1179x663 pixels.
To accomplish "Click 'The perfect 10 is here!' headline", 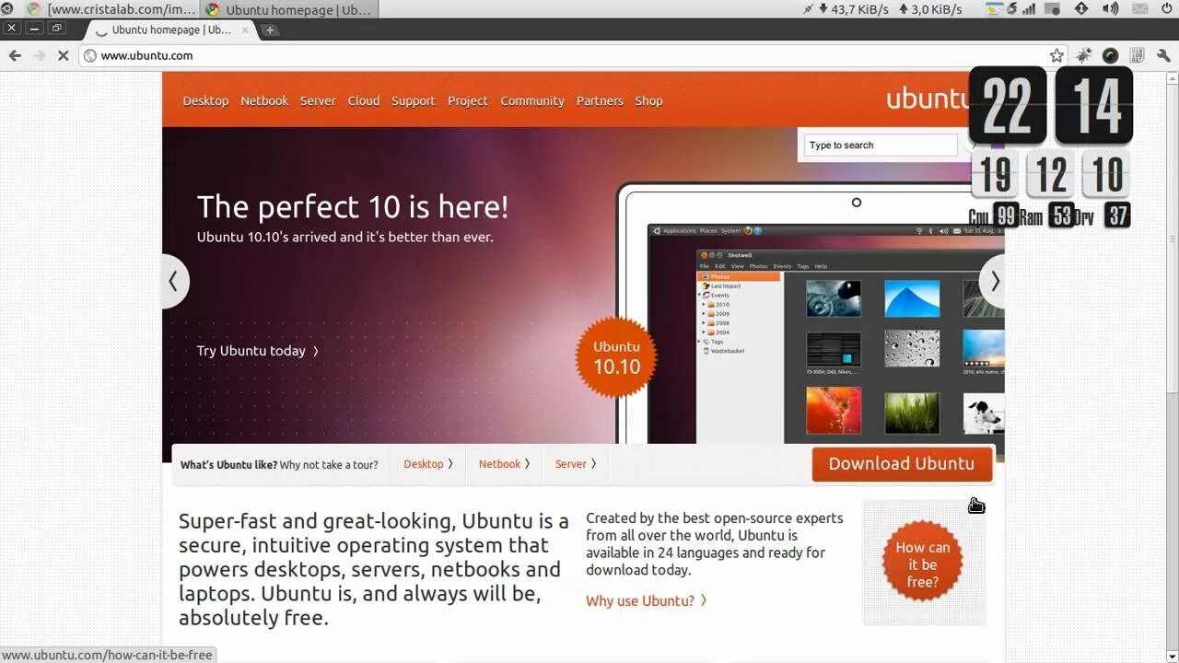I will pyautogui.click(x=353, y=206).
